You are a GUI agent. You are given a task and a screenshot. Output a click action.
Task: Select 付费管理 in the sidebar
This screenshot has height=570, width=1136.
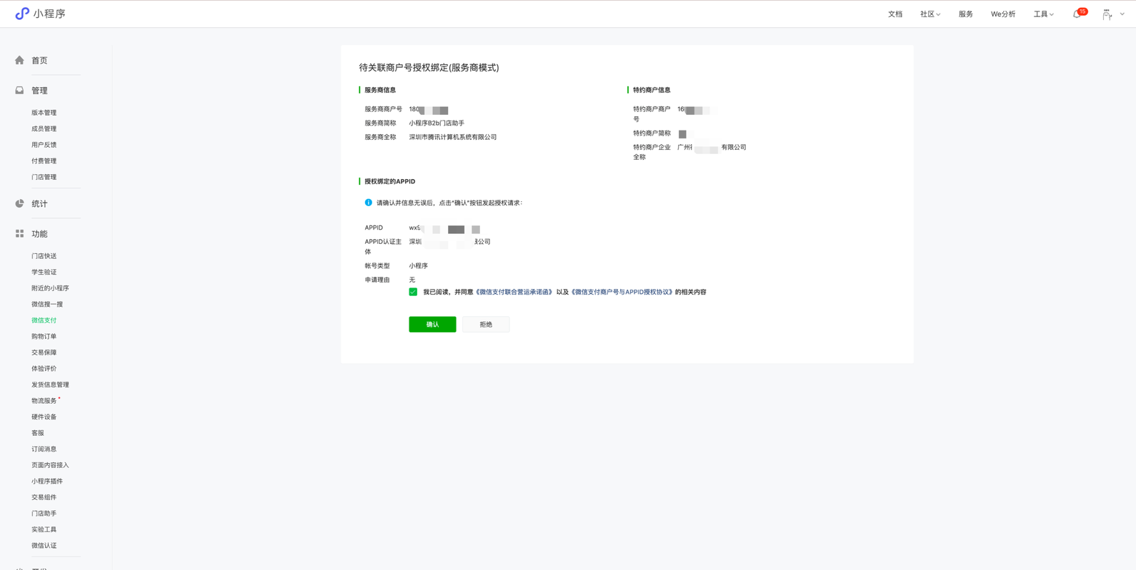point(44,161)
